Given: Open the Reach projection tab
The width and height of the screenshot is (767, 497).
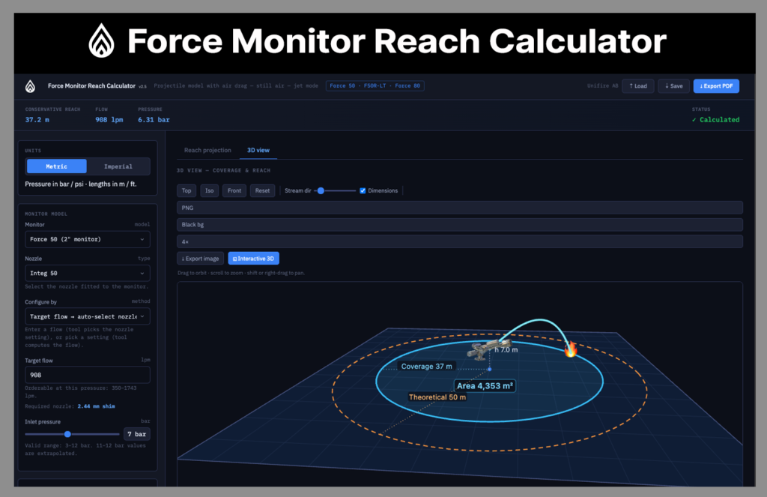Looking at the screenshot, I should click(207, 151).
